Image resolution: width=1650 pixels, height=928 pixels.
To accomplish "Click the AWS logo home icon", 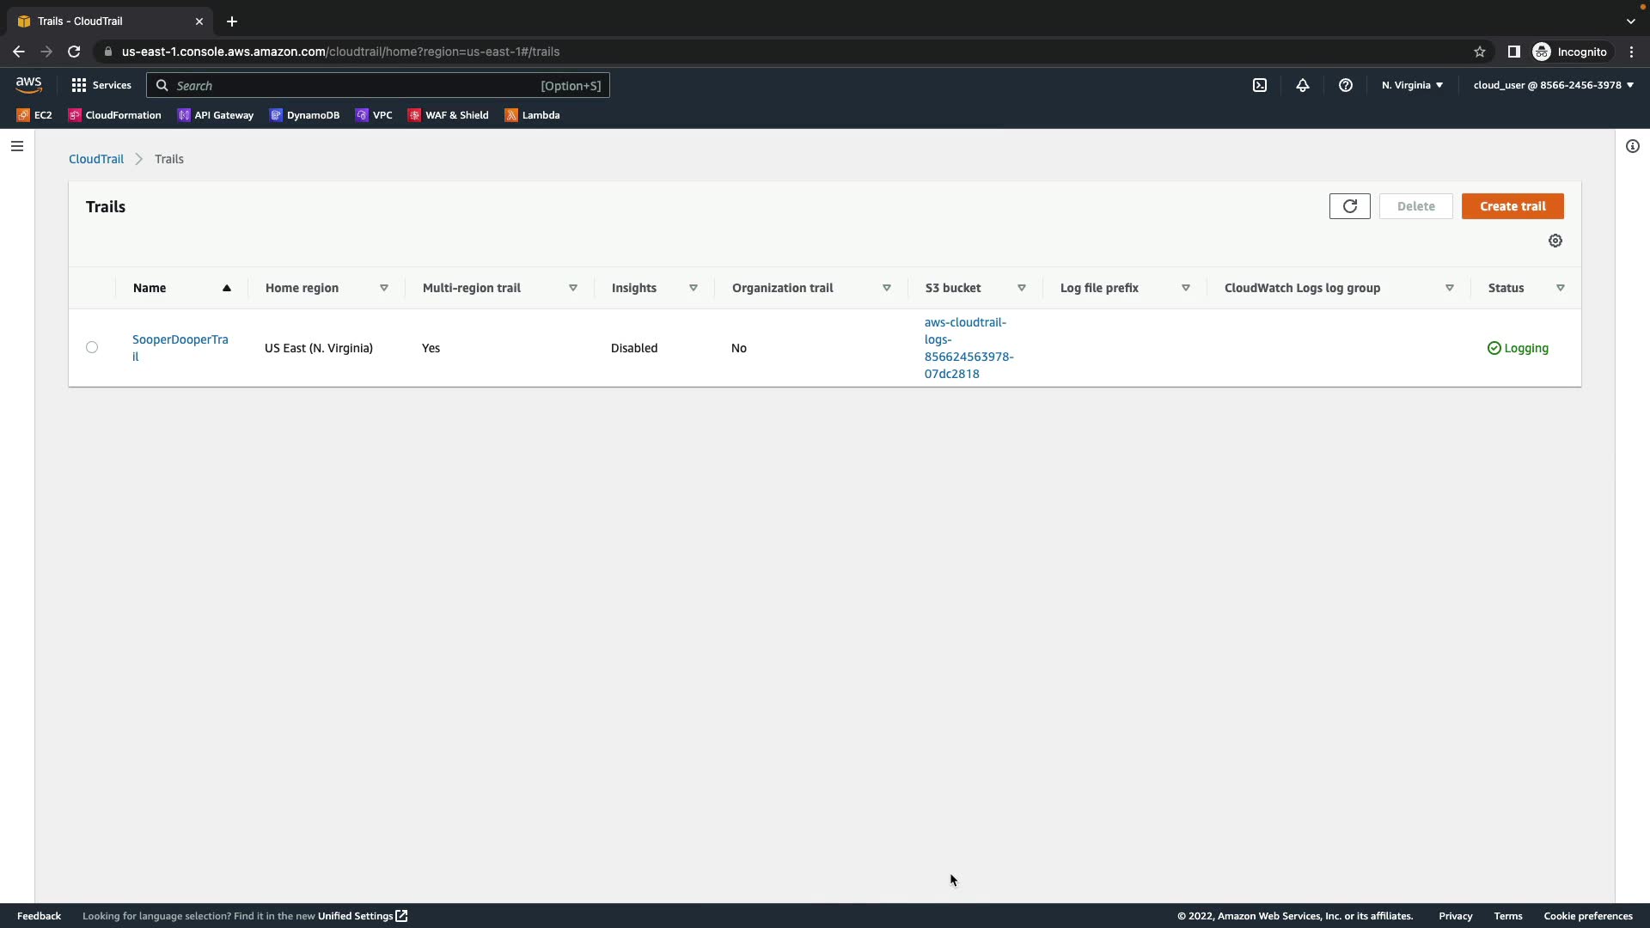I will point(28,85).
